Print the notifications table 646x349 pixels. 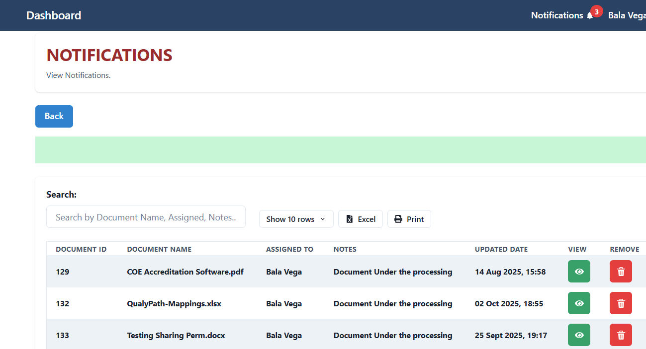tap(409, 219)
